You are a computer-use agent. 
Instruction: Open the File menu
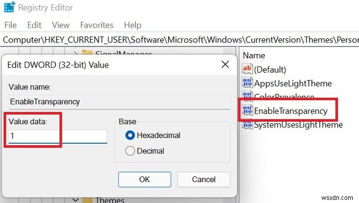point(11,25)
